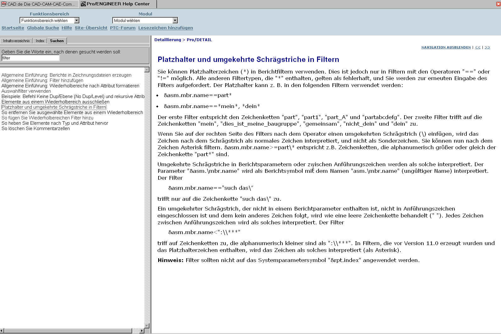Select the Suchen tab
This screenshot has height=334, width=501.
click(57, 41)
